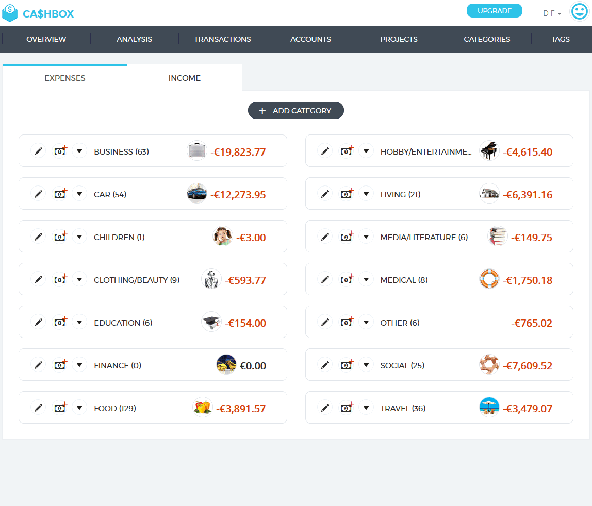Screen dimensions: 592x506
Task: Add a transaction to Living category
Action: [347, 194]
